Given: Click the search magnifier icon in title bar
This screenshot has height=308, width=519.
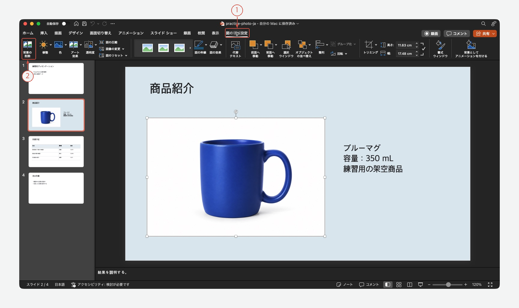Looking at the screenshot, I should (x=483, y=24).
